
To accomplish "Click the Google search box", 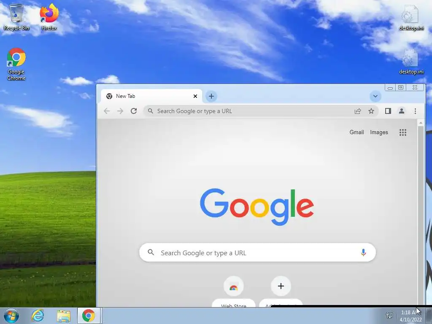I will coord(258,252).
